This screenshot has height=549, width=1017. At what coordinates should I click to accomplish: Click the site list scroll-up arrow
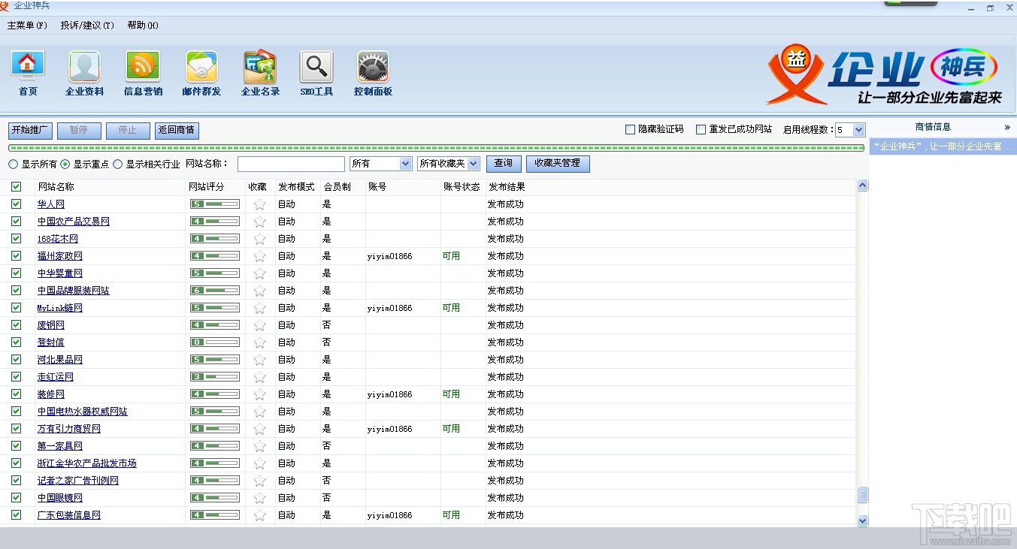[x=862, y=186]
